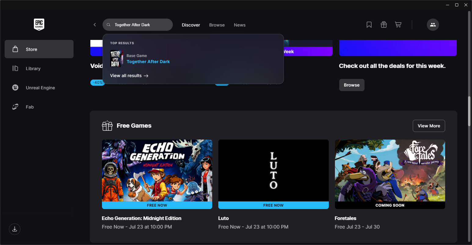Click the Fab icon
Screen dimensions: 472x245
coord(15,107)
